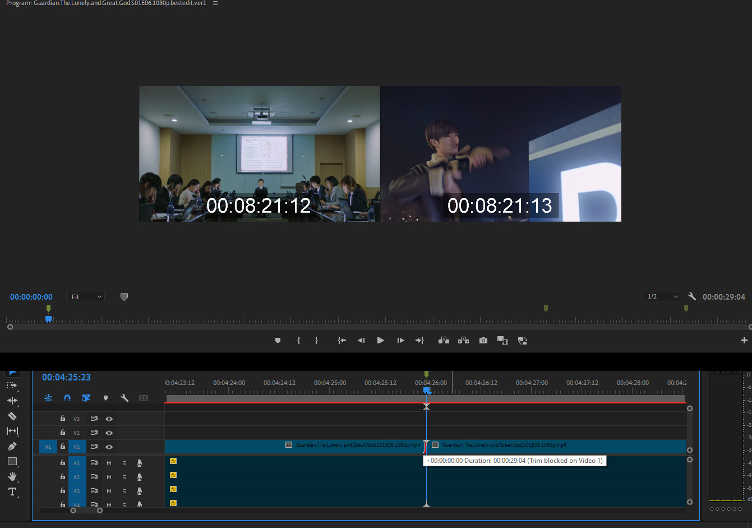
Task: Click the Button Editor plus icon
Action: click(x=744, y=341)
